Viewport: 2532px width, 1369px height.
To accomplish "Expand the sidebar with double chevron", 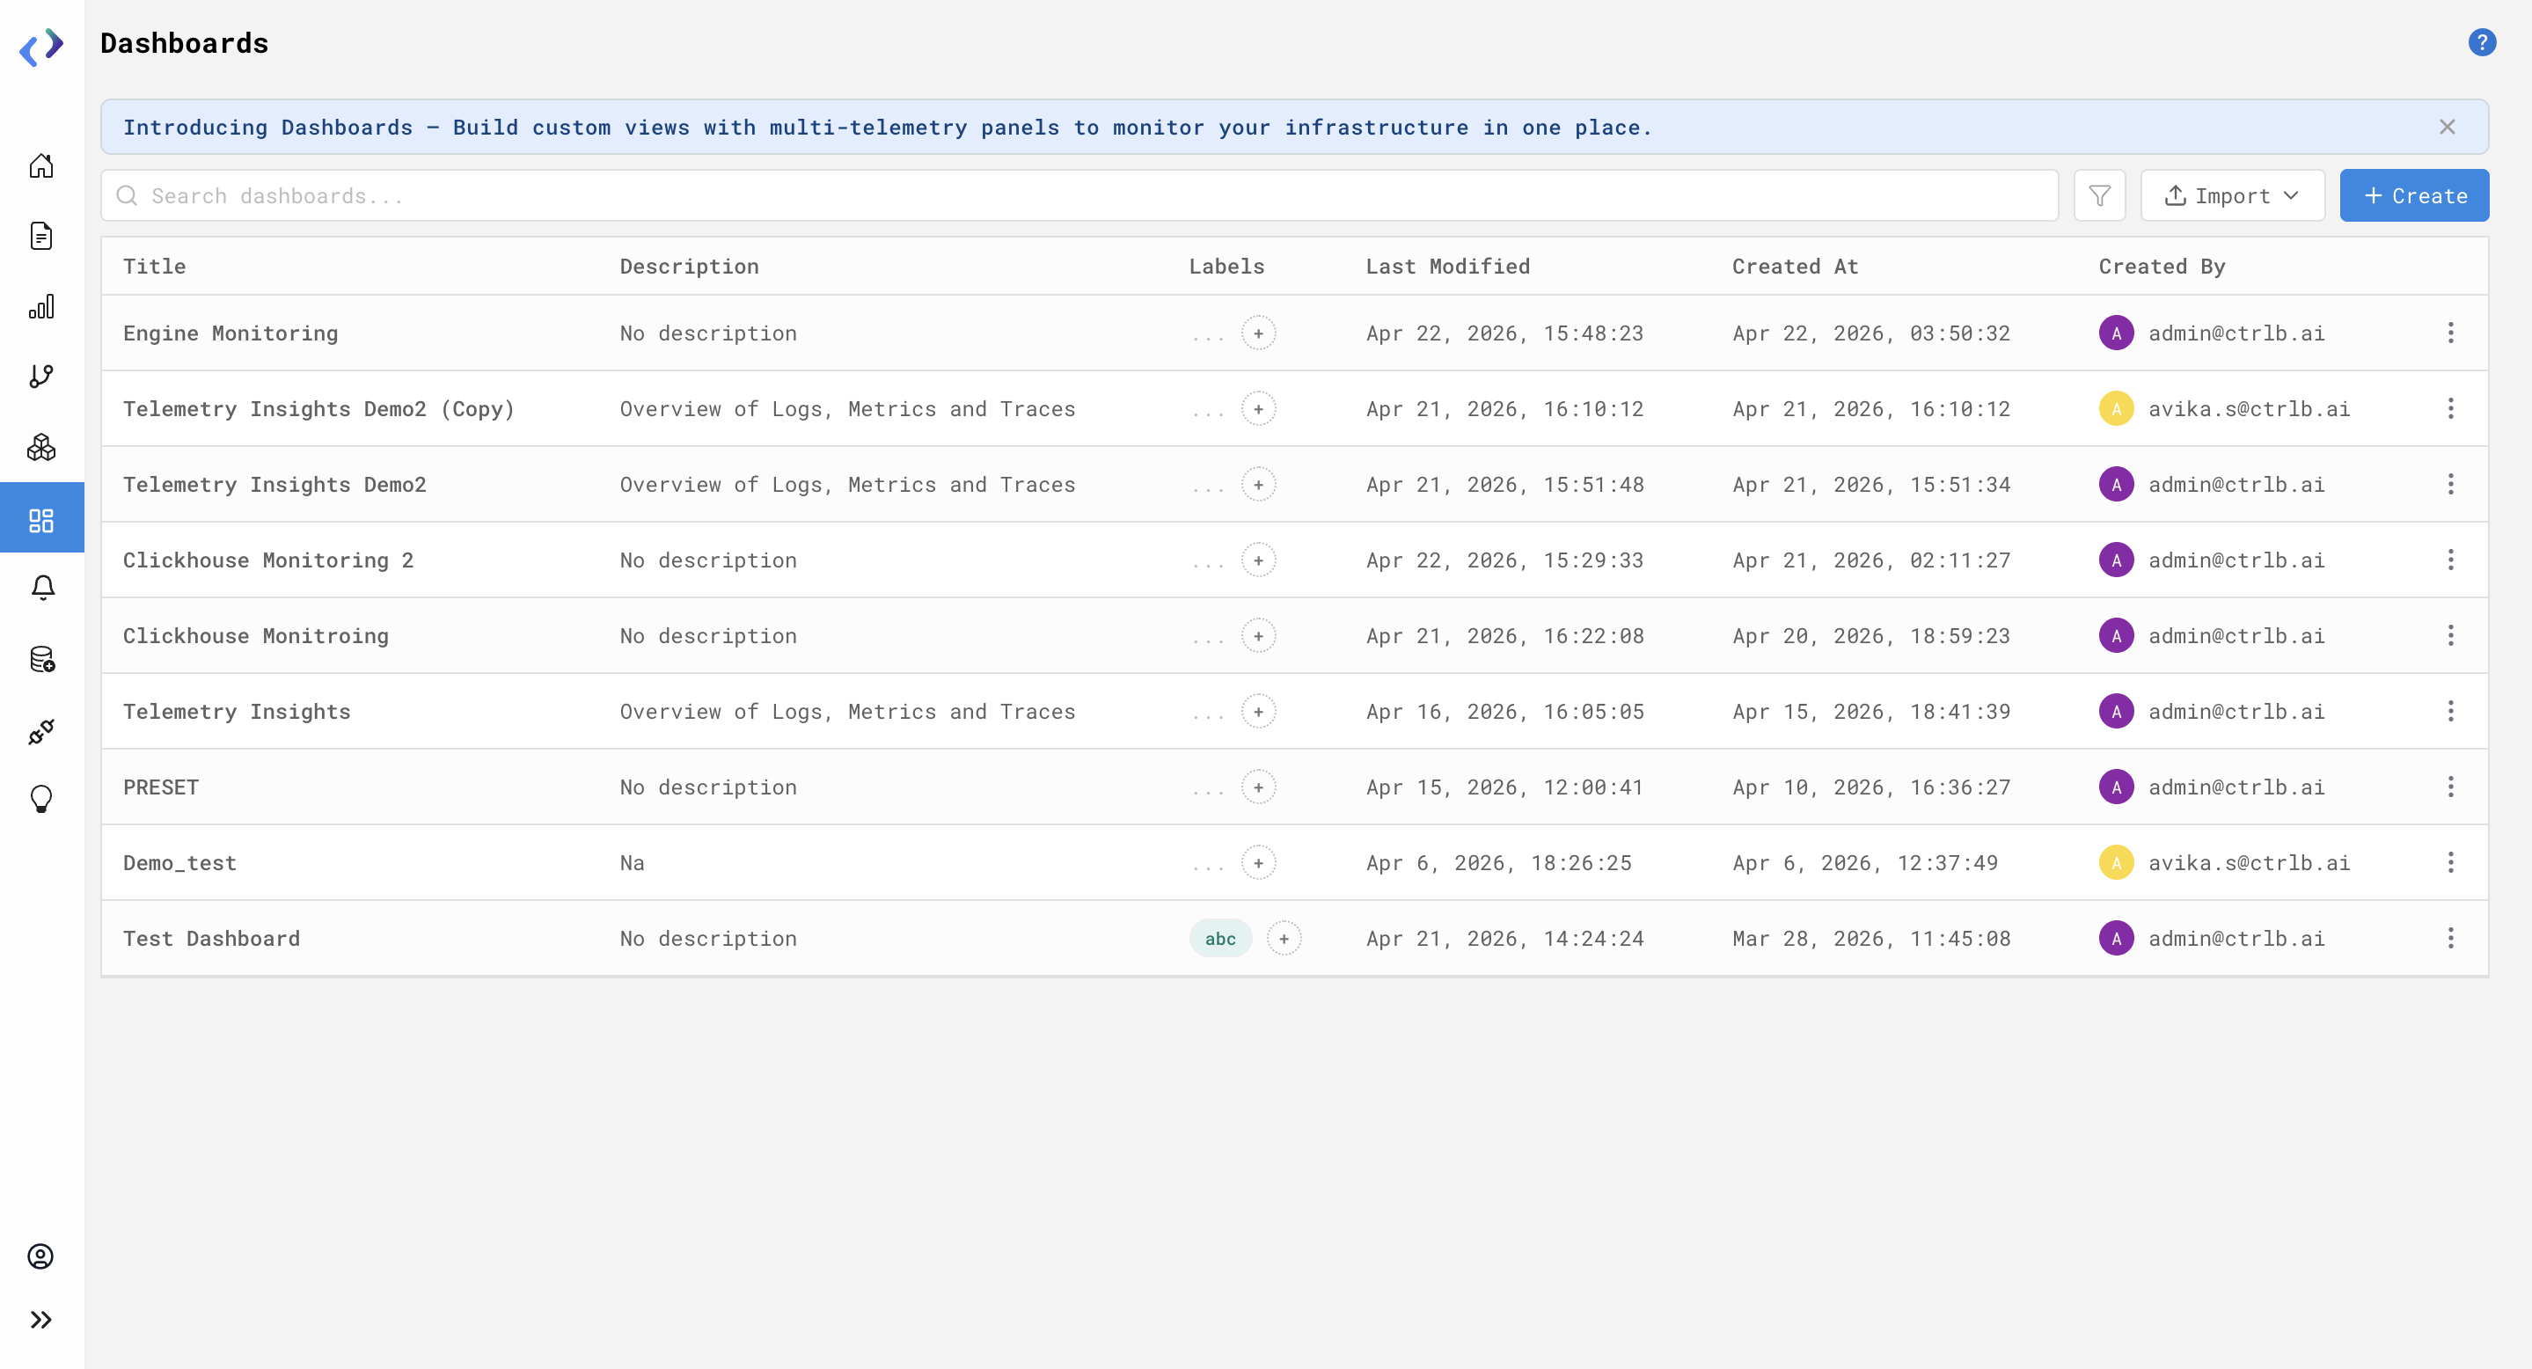I will pyautogui.click(x=40, y=1319).
